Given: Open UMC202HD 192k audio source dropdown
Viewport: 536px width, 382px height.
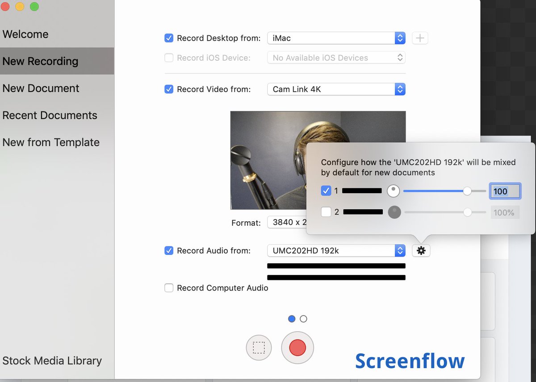Looking at the screenshot, I should pyautogui.click(x=336, y=251).
